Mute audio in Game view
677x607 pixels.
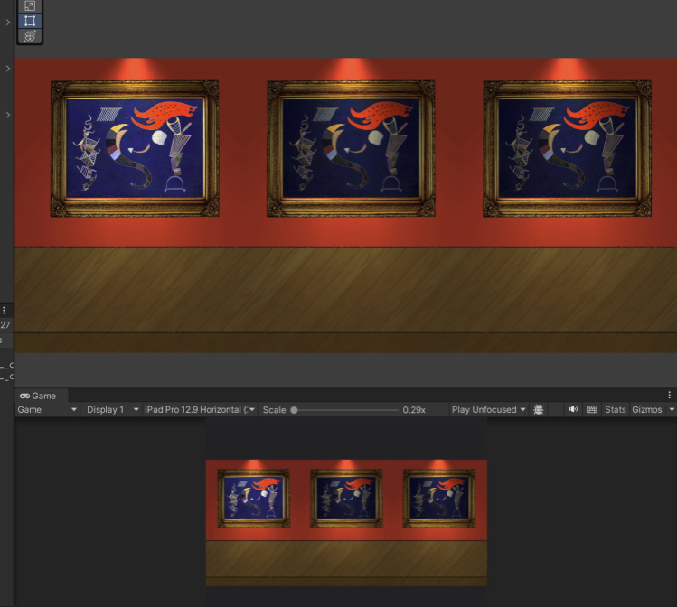573,409
